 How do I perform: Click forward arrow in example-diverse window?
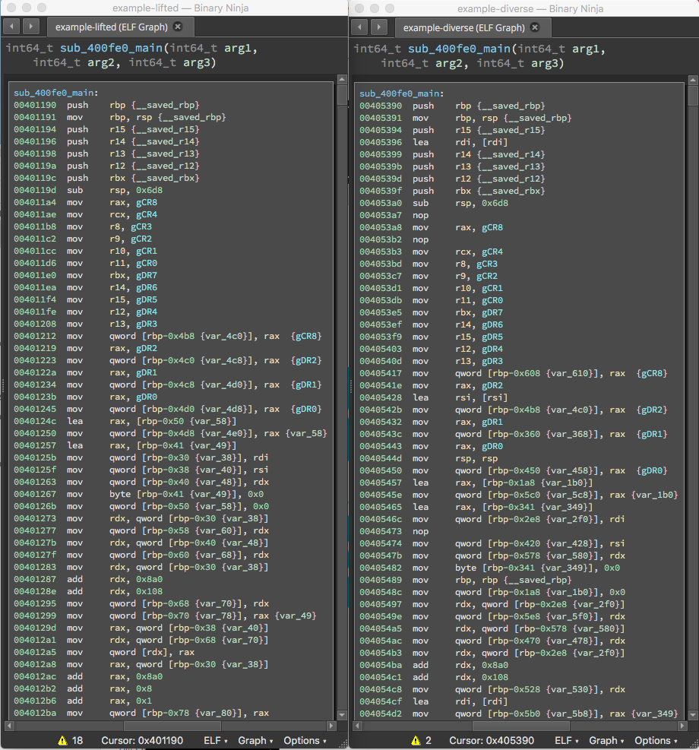[x=378, y=27]
